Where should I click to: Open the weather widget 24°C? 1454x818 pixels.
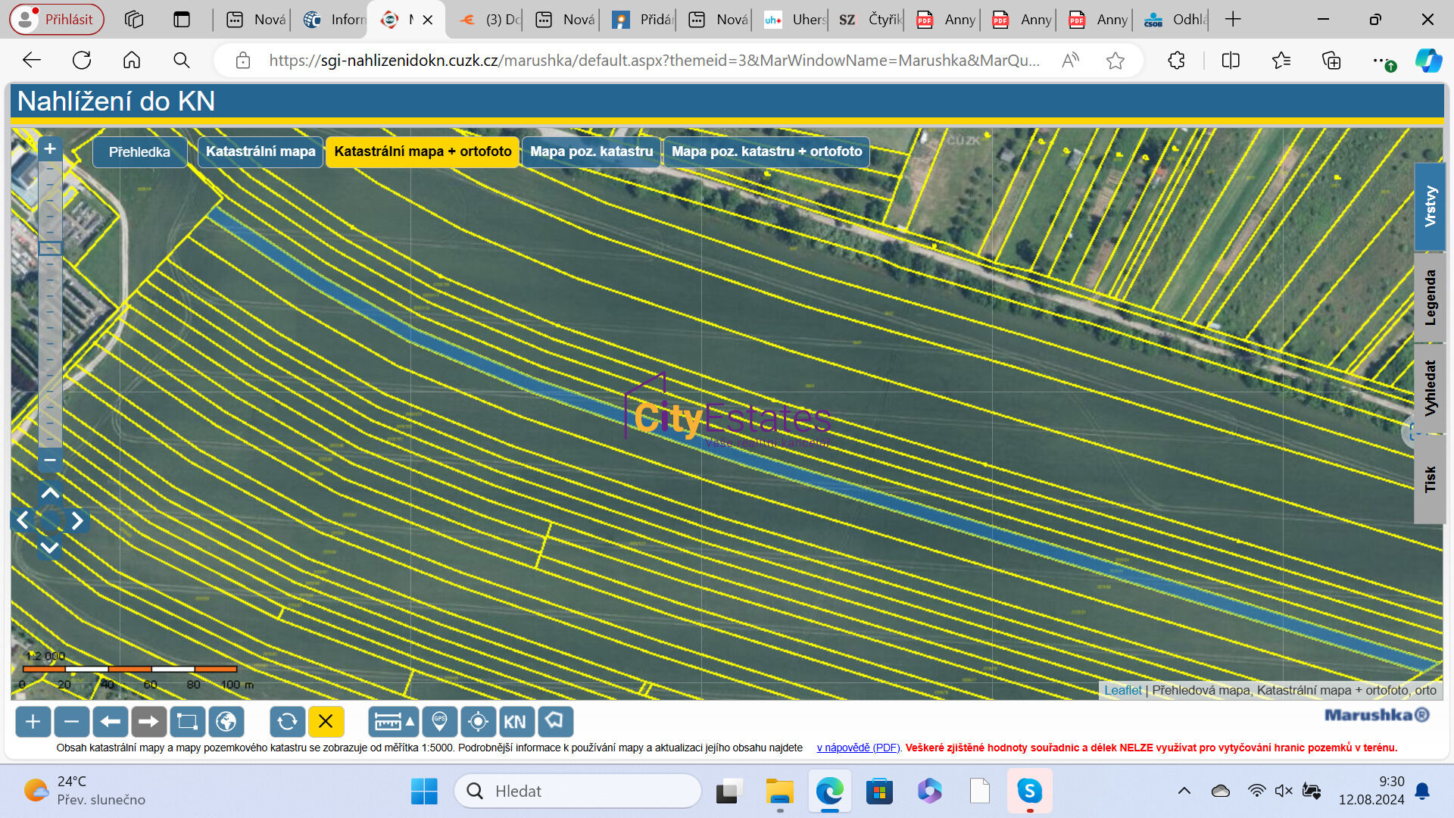85,791
